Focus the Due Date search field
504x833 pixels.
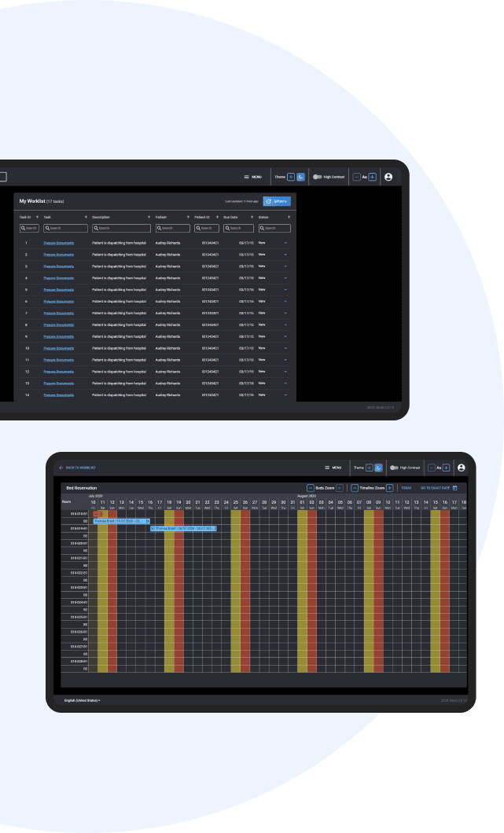pos(238,228)
